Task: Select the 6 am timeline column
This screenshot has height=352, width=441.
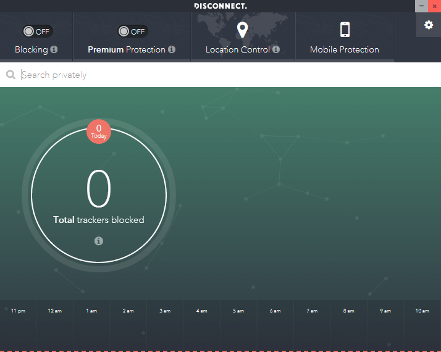Action: point(275,325)
